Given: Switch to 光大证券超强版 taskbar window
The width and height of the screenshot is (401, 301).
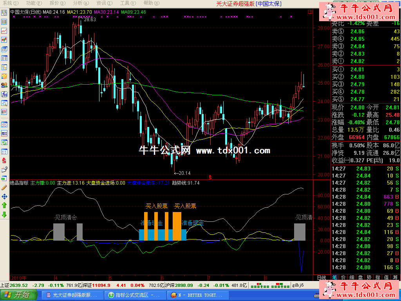Looking at the screenshot, I should [x=72, y=295].
